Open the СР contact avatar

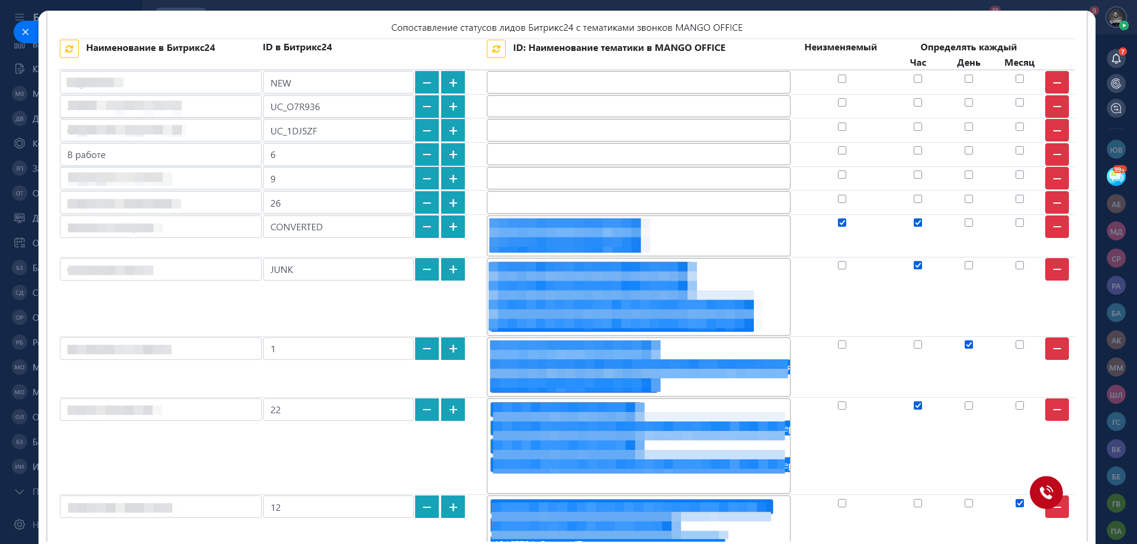point(1116,259)
